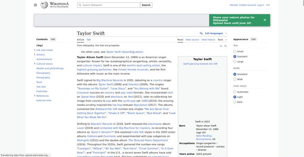Go to Filmography in contents

(x=43, y=77)
